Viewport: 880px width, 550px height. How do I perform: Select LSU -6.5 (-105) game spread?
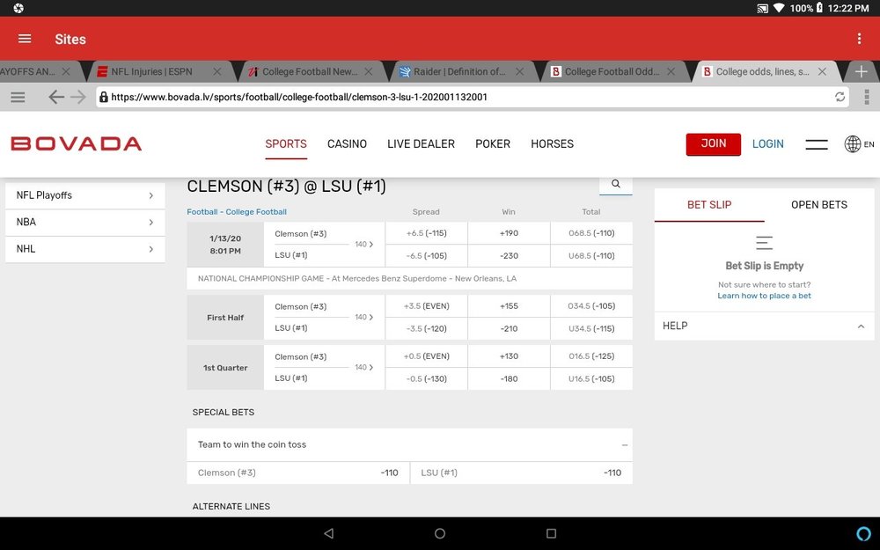coord(426,256)
